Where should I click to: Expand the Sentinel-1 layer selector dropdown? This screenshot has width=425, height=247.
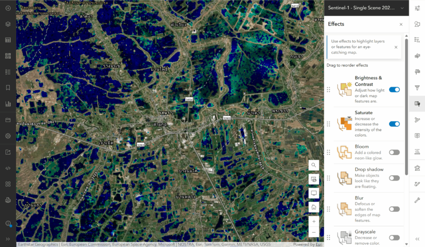tap(402, 8)
